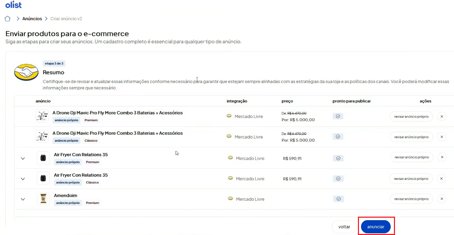Click the Clássico tag on Drone row
Screen dimensions: 454x235
click(91, 141)
